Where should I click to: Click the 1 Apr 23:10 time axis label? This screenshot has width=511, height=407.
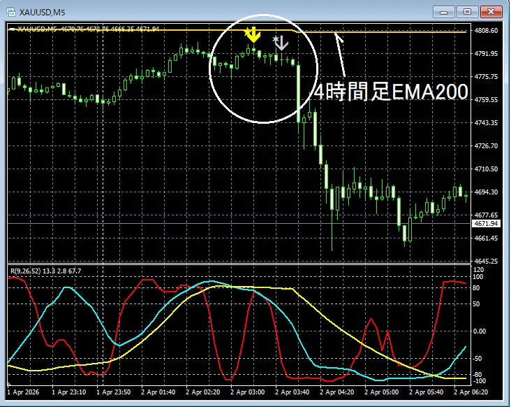tap(69, 392)
